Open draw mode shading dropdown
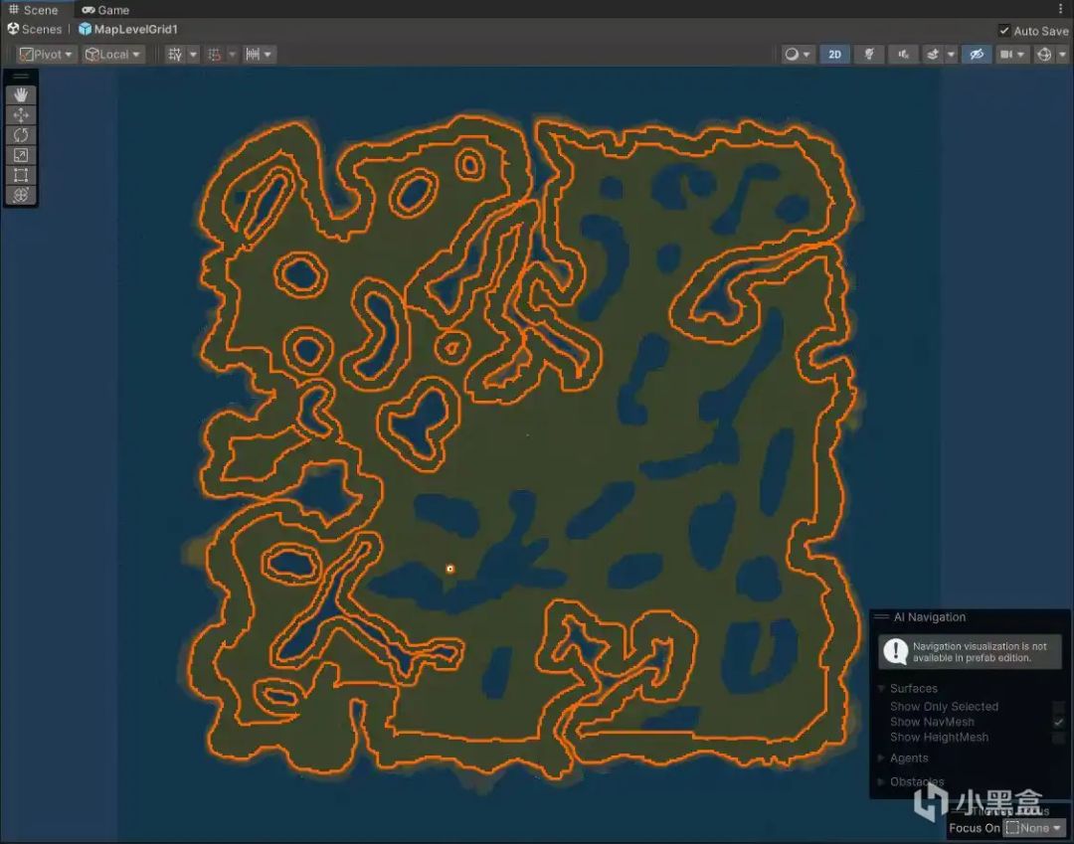 tap(798, 54)
